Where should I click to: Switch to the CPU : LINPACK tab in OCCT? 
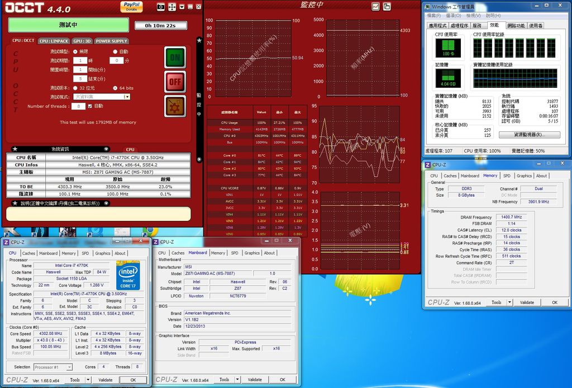(54, 41)
